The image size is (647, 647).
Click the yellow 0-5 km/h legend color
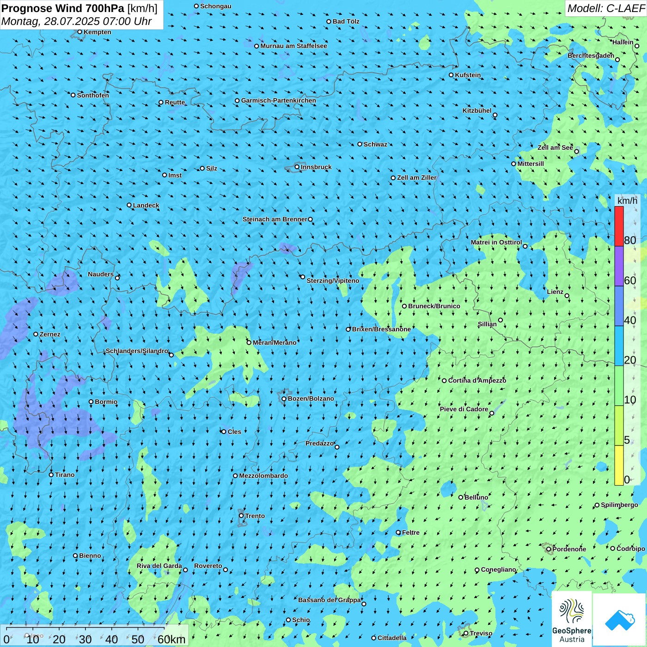coord(619,465)
